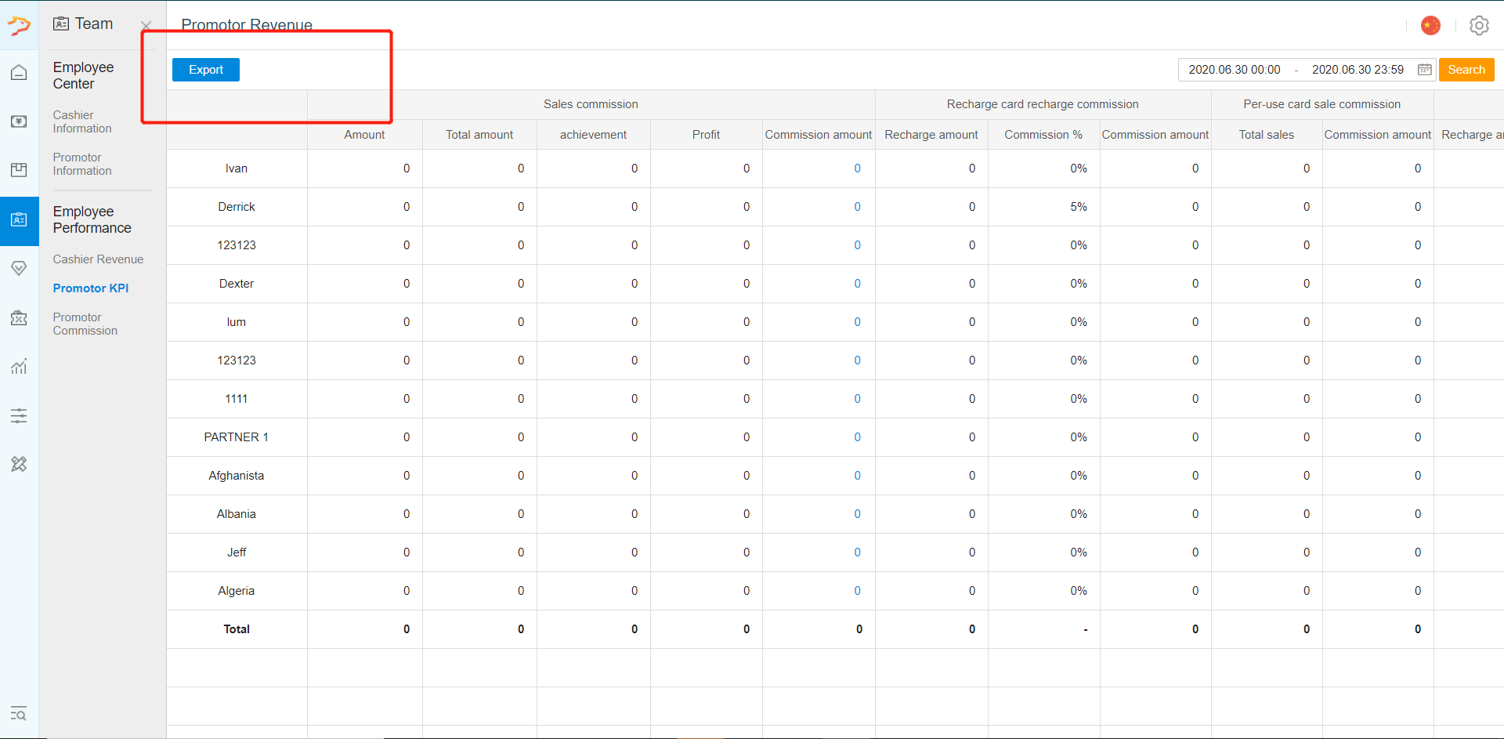
Task: Click the achievement column header
Action: [593, 135]
